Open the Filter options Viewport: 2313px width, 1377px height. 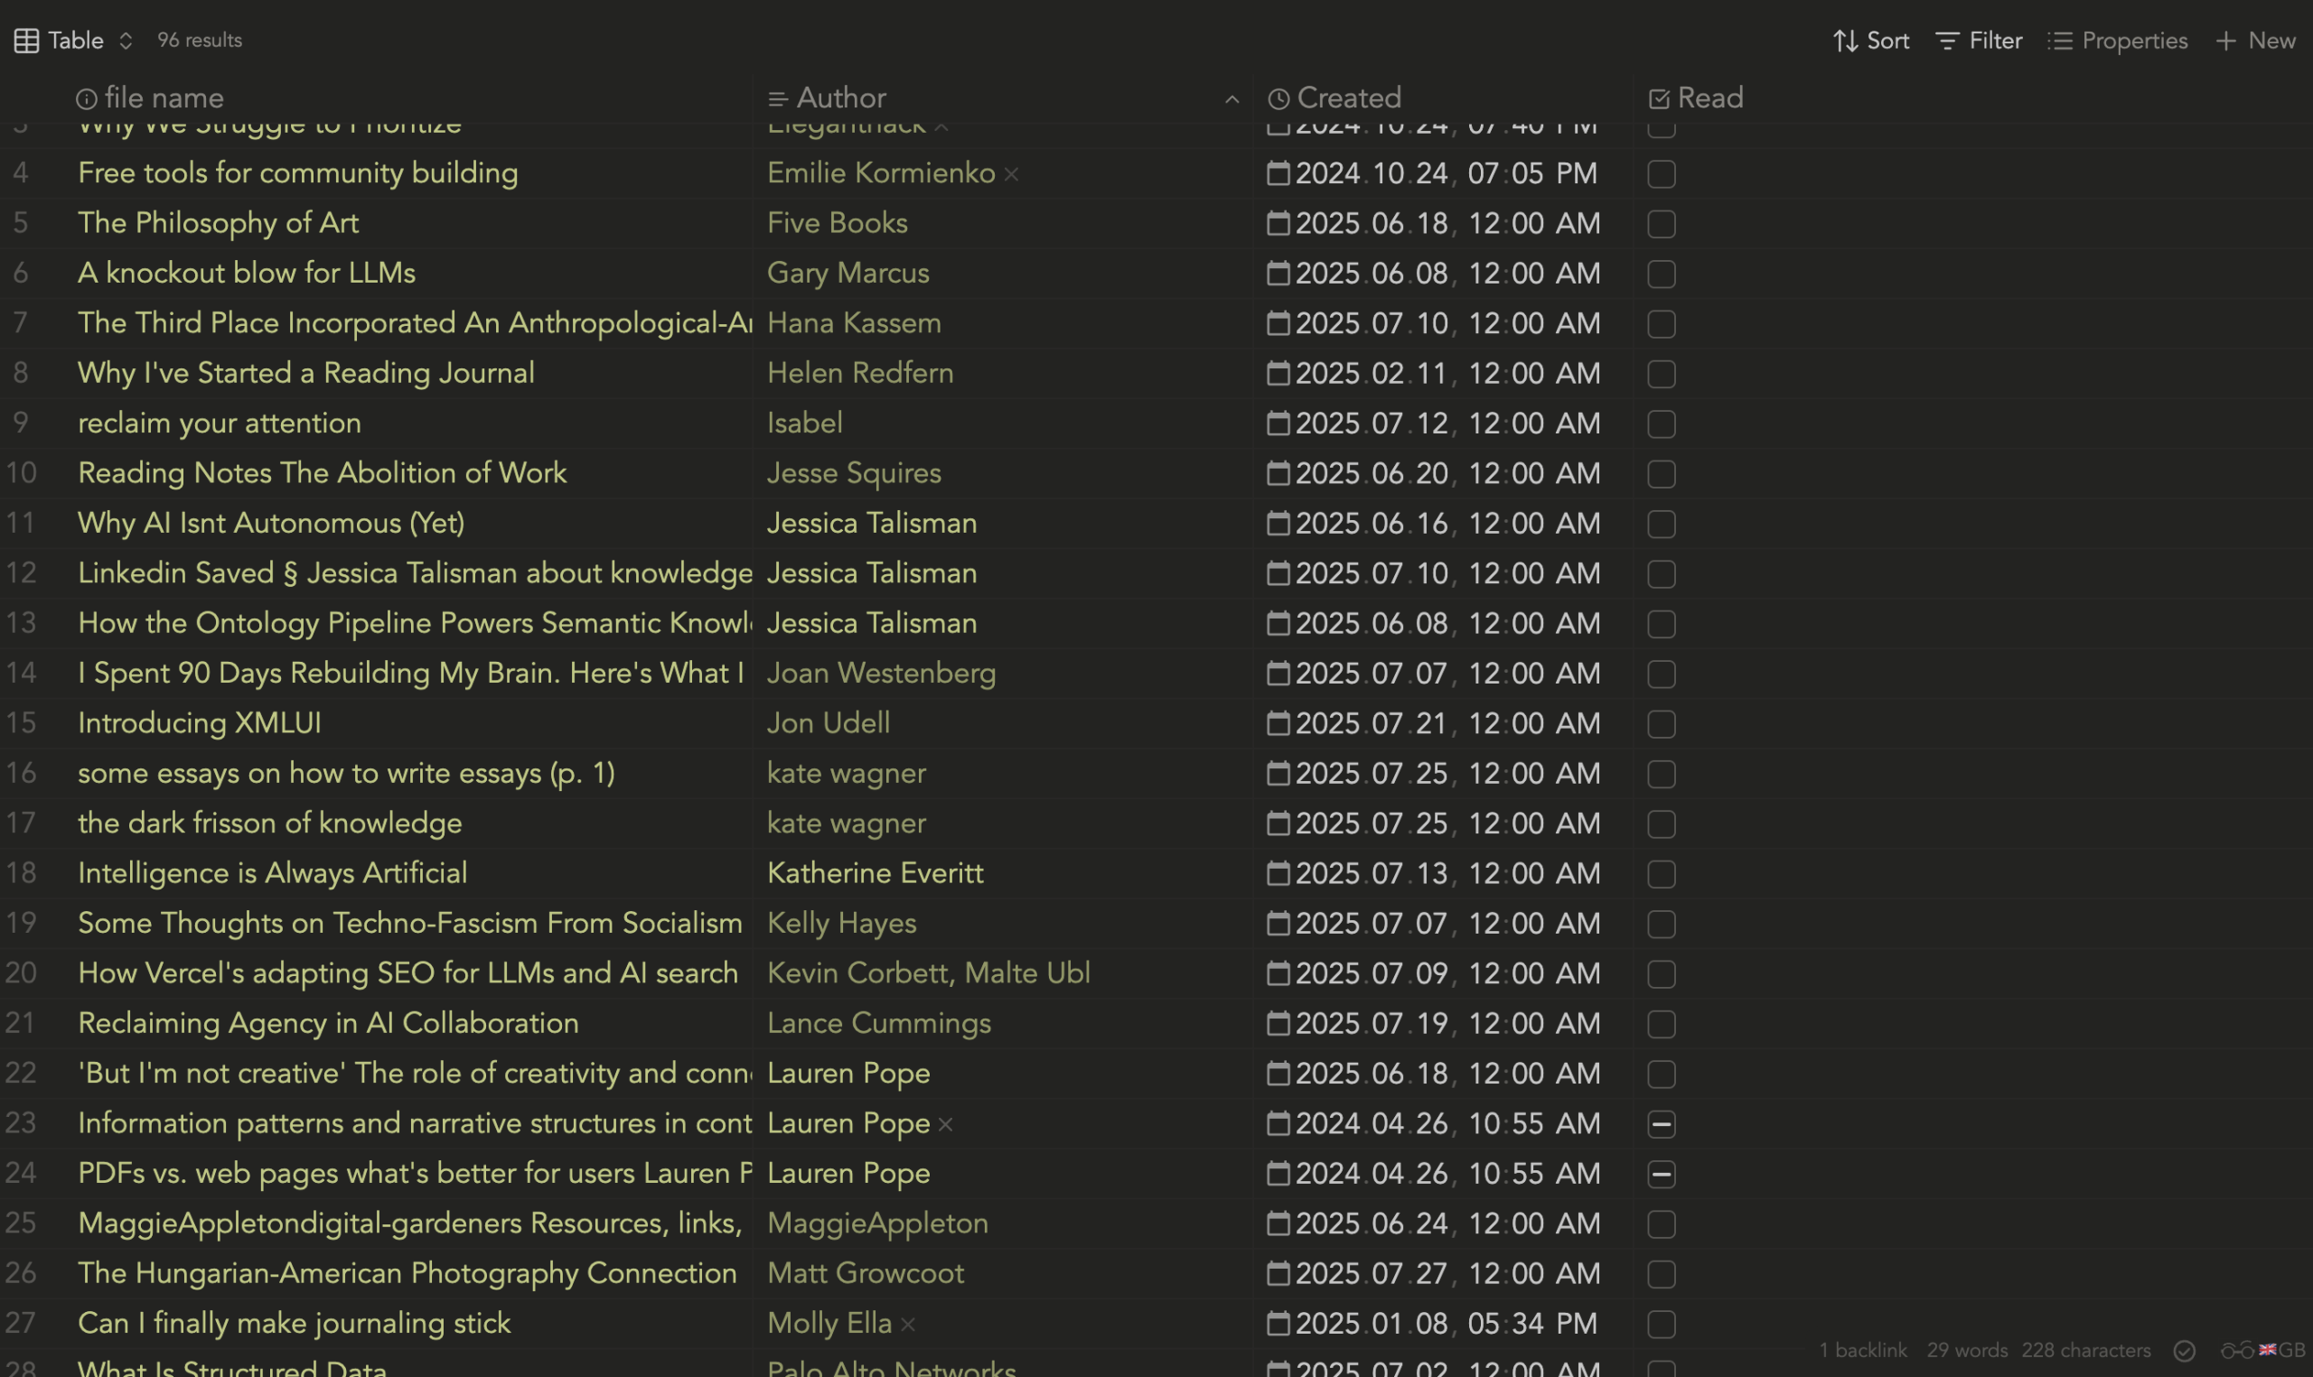(x=1978, y=41)
